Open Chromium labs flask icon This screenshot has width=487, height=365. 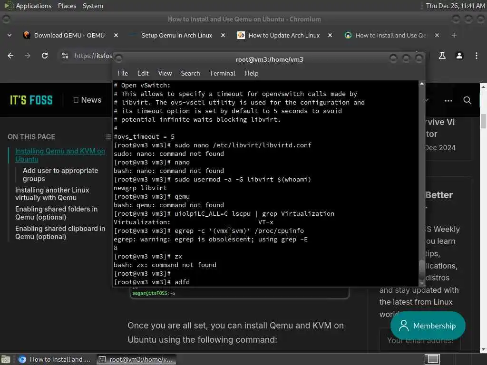[x=442, y=56]
